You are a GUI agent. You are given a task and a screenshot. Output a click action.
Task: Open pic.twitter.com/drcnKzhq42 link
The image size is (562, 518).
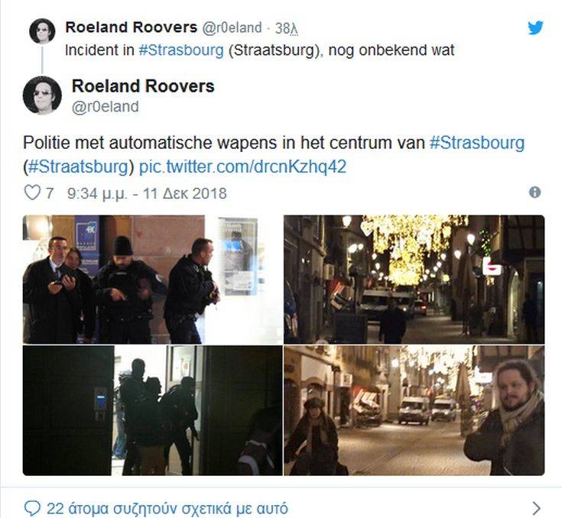pos(242,167)
